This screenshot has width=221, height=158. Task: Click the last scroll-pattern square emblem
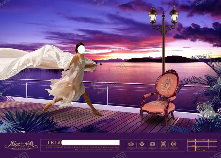[174, 144]
